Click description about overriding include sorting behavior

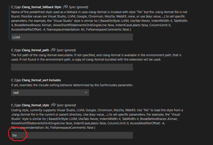(x=71, y=85)
